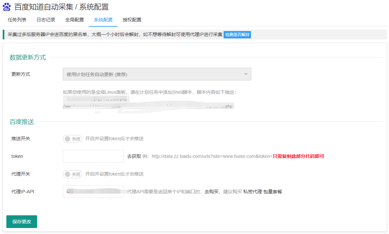Open the 更新方式 dropdown
Viewport: 389px width, 234px height.
(x=157, y=74)
